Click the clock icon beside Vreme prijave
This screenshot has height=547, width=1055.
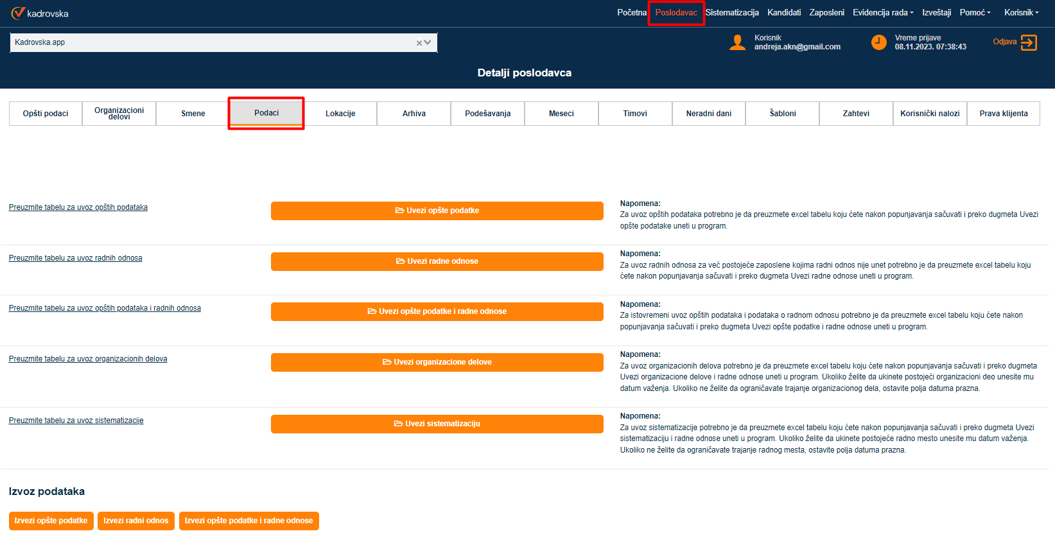tap(878, 42)
